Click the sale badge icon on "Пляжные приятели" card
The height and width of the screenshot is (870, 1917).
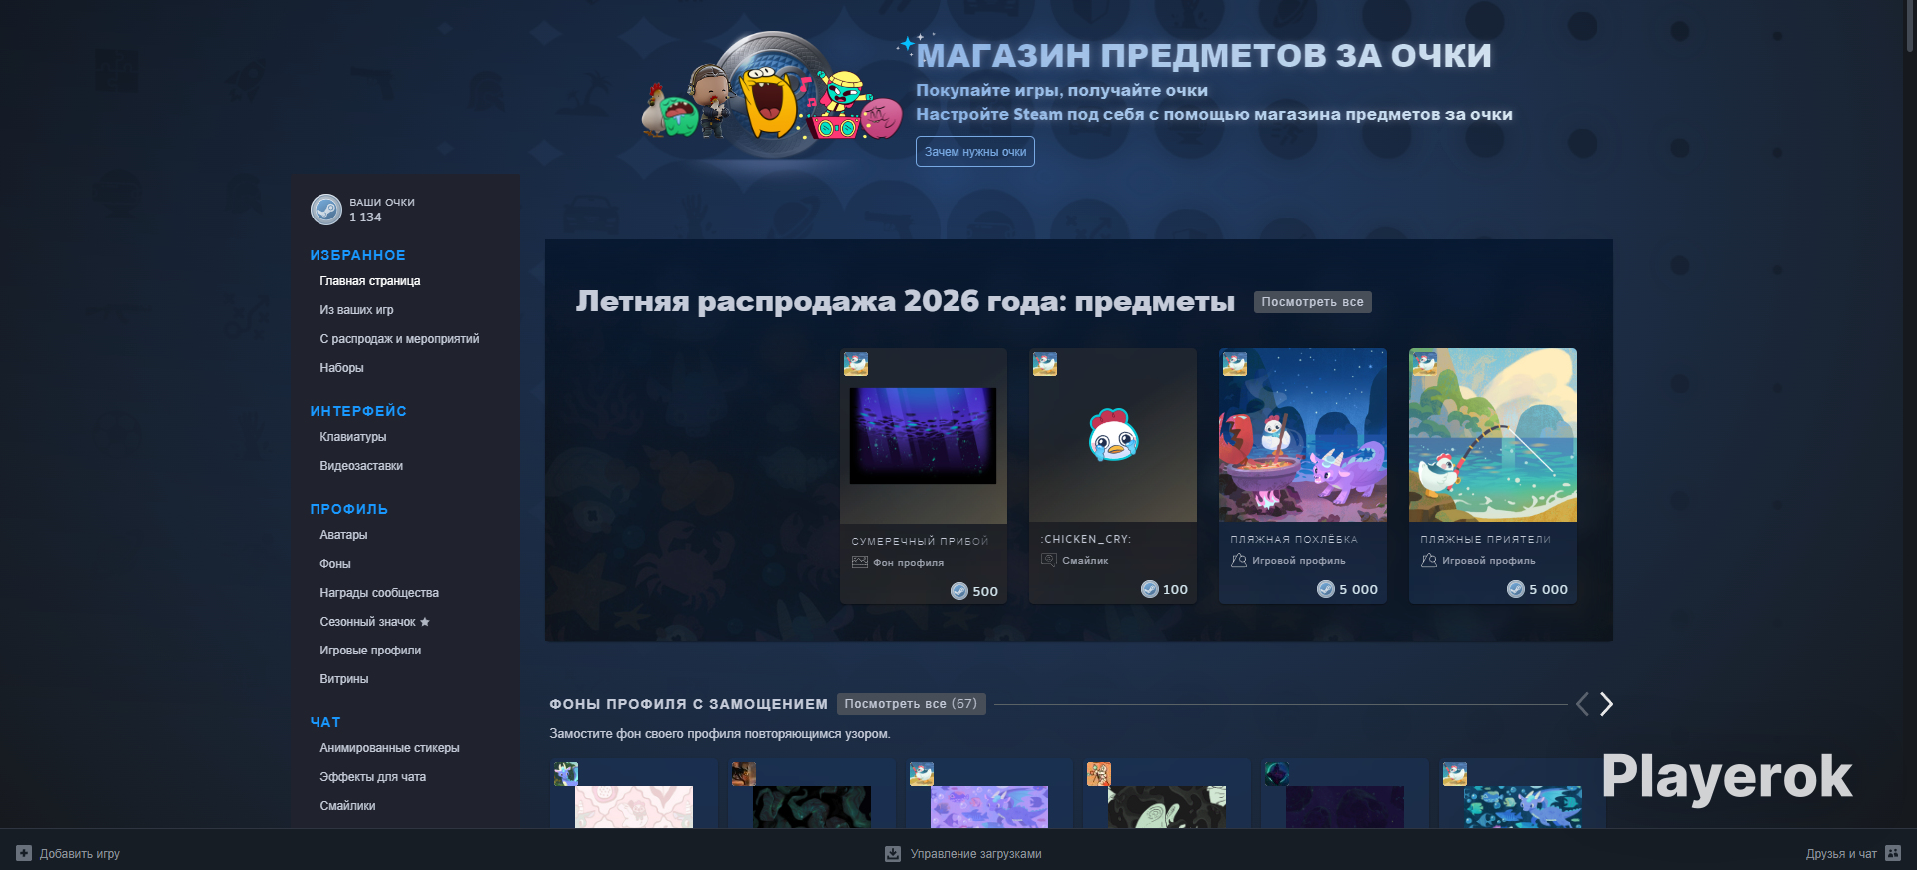tap(1425, 364)
